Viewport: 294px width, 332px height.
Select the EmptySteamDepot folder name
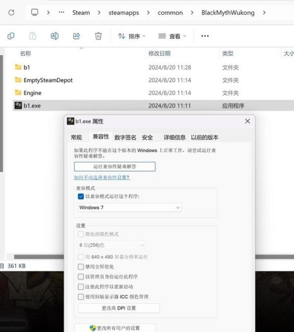tap(48, 80)
